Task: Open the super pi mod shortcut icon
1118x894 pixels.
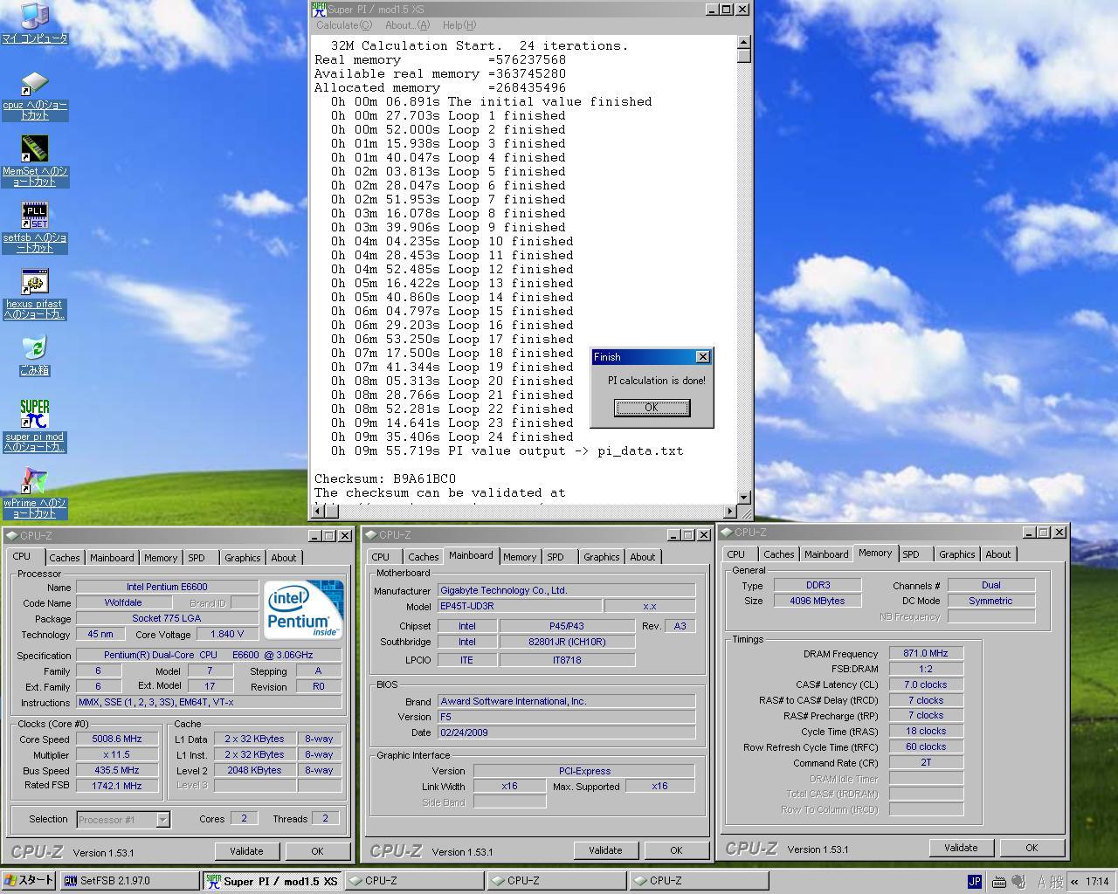Action: point(34,415)
